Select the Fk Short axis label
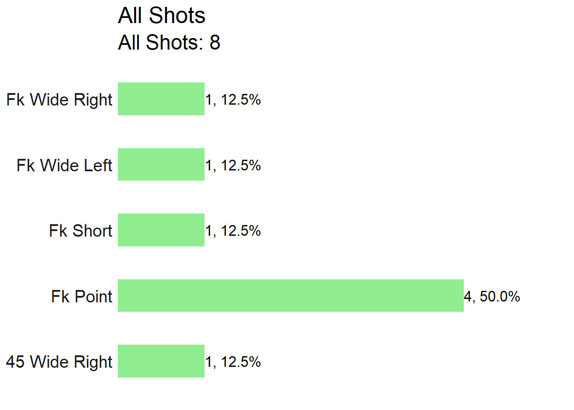 81,231
